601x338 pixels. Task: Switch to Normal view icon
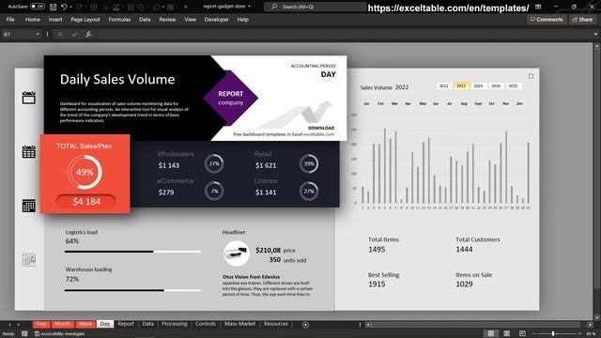(x=490, y=333)
